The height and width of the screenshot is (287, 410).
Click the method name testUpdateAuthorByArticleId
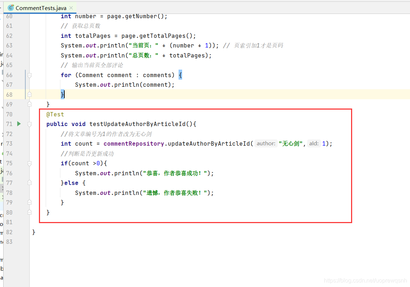coord(137,124)
